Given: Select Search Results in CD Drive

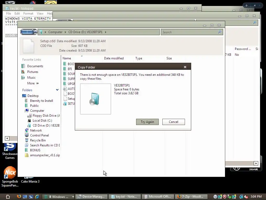Looking at the screenshot, I should tap(45, 145).
